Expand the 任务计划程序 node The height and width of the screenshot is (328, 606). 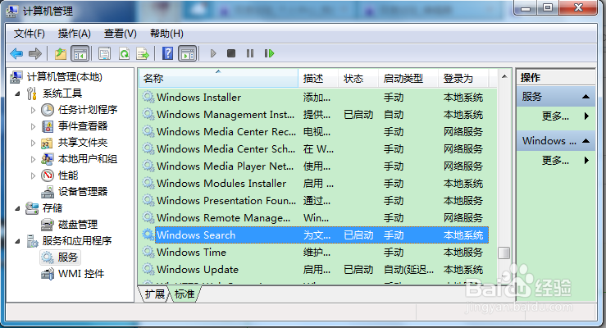34,110
